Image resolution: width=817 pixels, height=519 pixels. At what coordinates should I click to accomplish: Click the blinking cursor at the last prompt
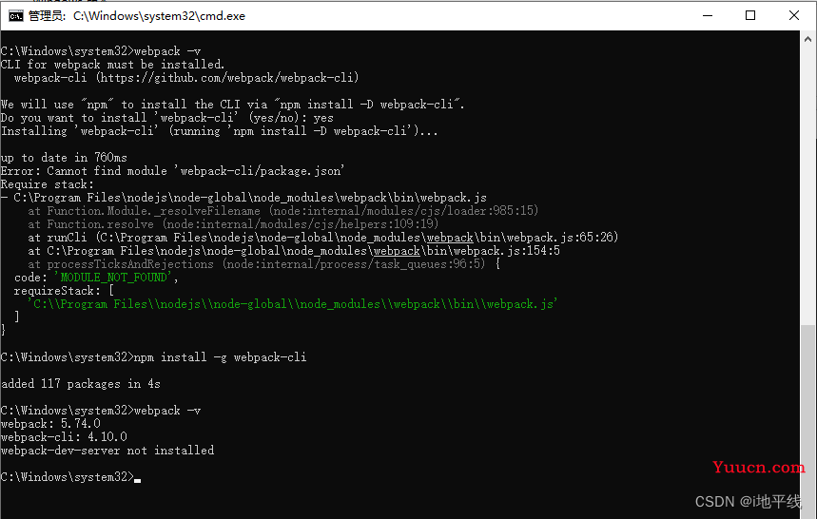point(138,480)
